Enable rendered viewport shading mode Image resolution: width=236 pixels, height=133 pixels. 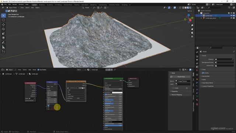click(190, 7)
